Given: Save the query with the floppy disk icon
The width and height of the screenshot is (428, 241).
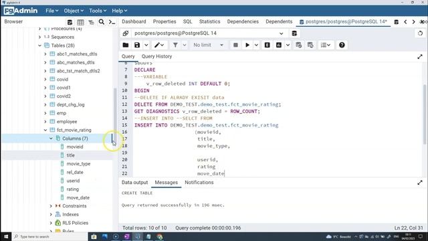Looking at the screenshot, I should tap(137, 45).
